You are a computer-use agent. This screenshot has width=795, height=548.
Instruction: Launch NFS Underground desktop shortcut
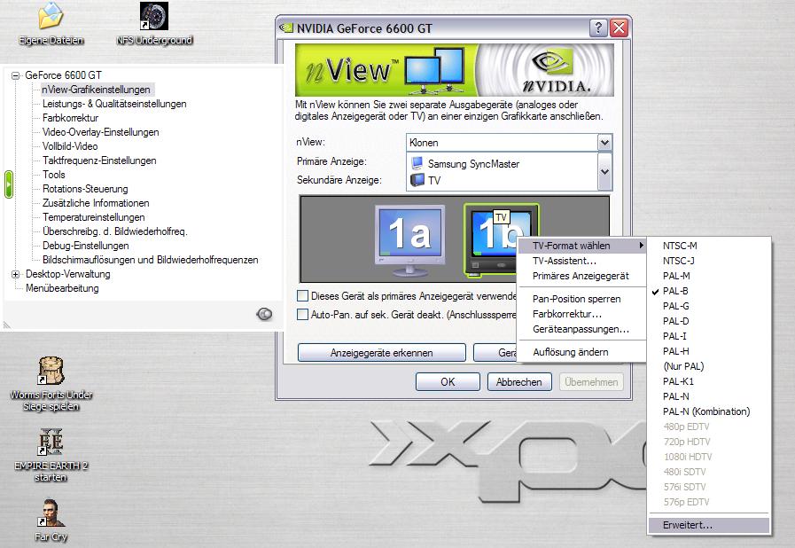click(154, 16)
